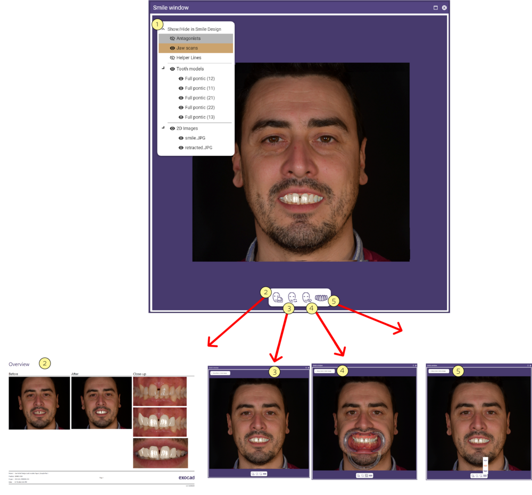The height and width of the screenshot is (495, 532).
Task: Hide Jaw scans via its eye icon
Action: point(172,48)
